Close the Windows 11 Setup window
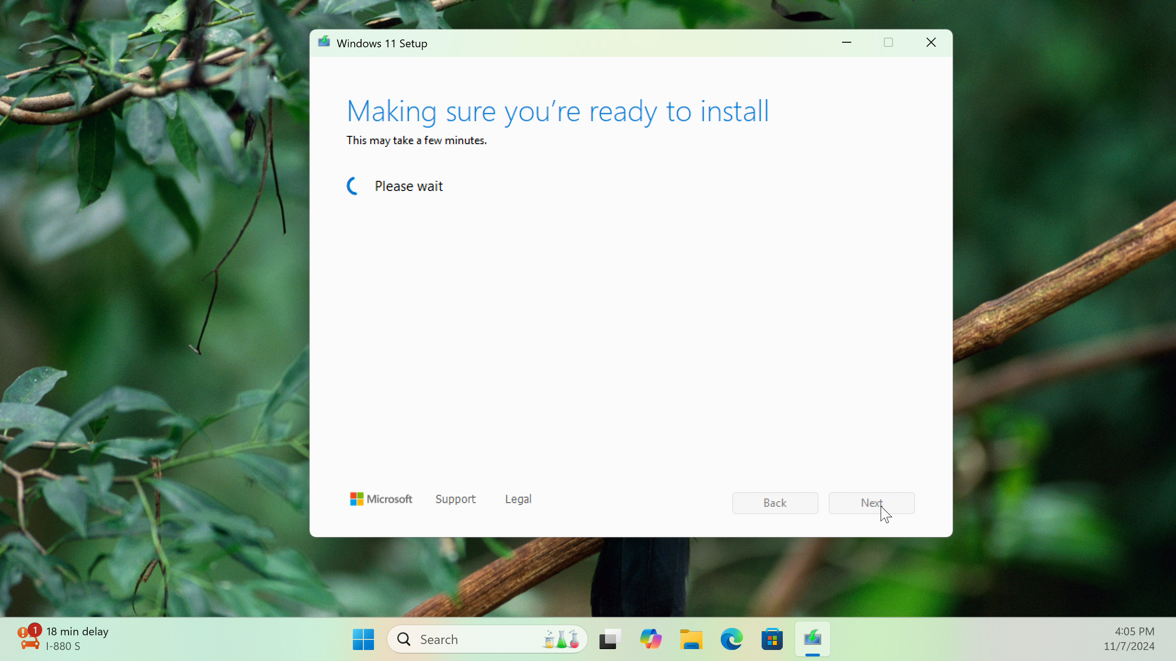 [931, 43]
